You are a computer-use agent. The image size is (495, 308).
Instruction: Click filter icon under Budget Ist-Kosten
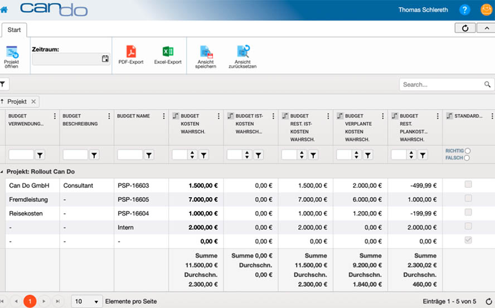[x=258, y=155]
